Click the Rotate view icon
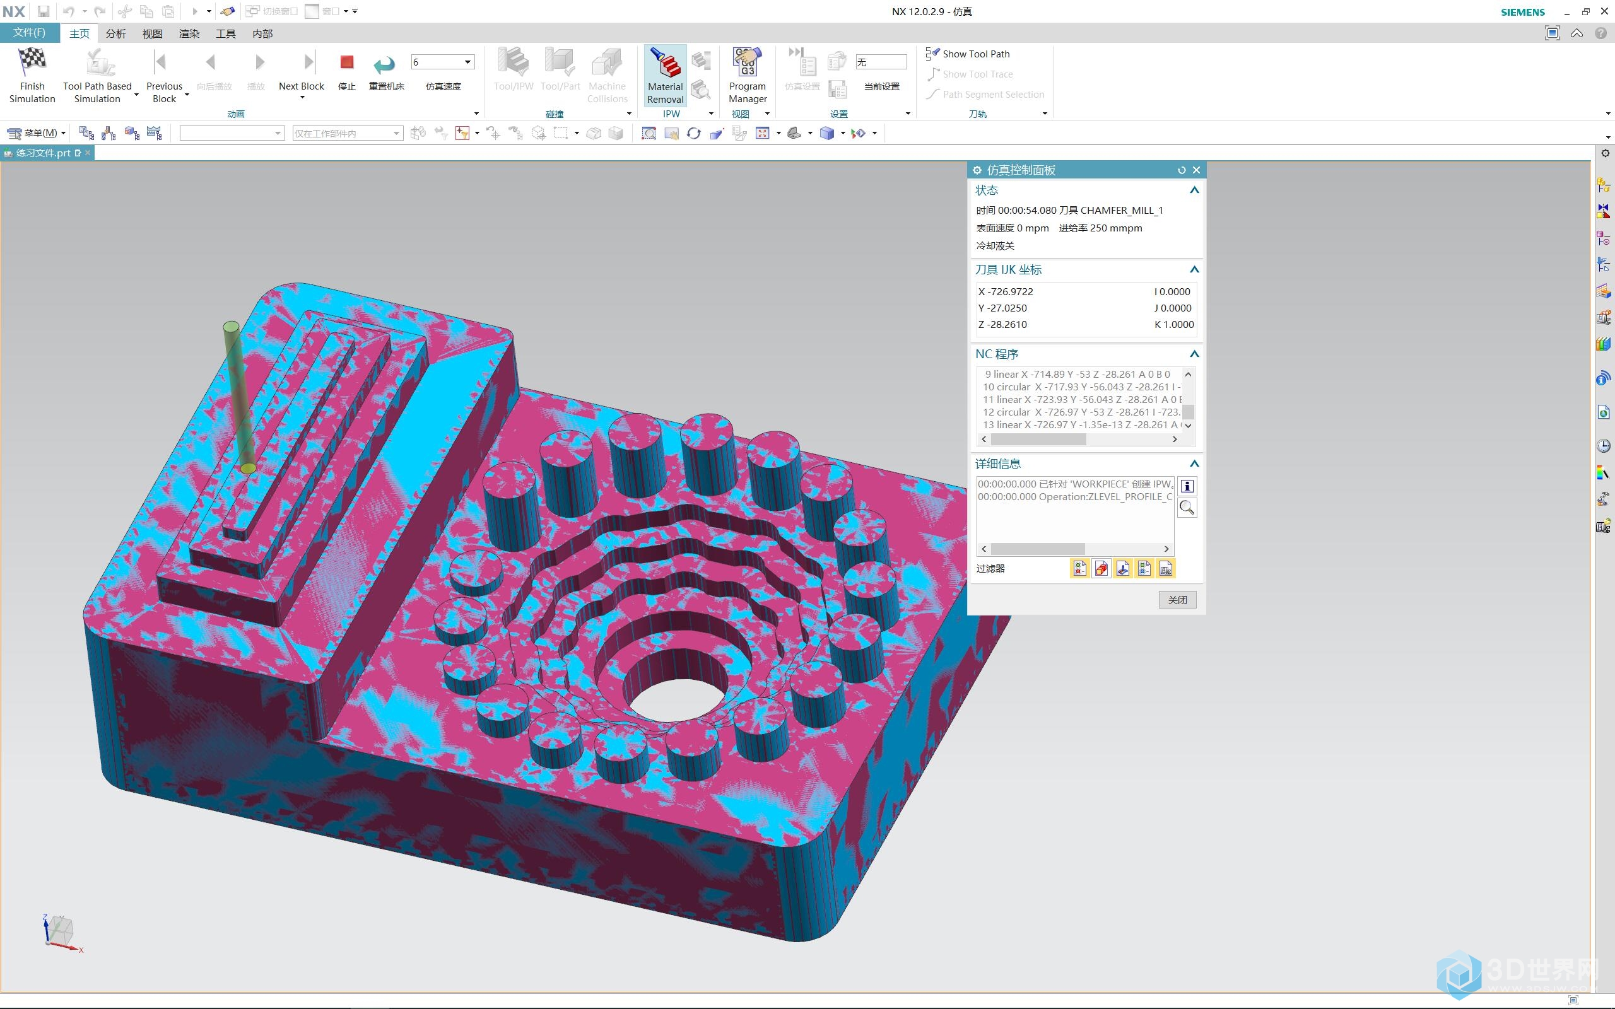 (693, 134)
